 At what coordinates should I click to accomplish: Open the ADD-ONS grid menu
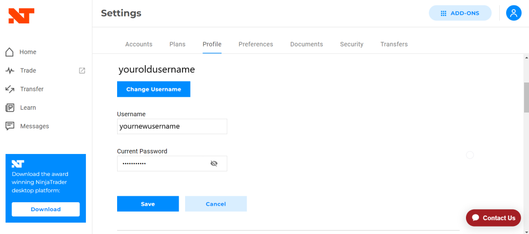coord(460,13)
